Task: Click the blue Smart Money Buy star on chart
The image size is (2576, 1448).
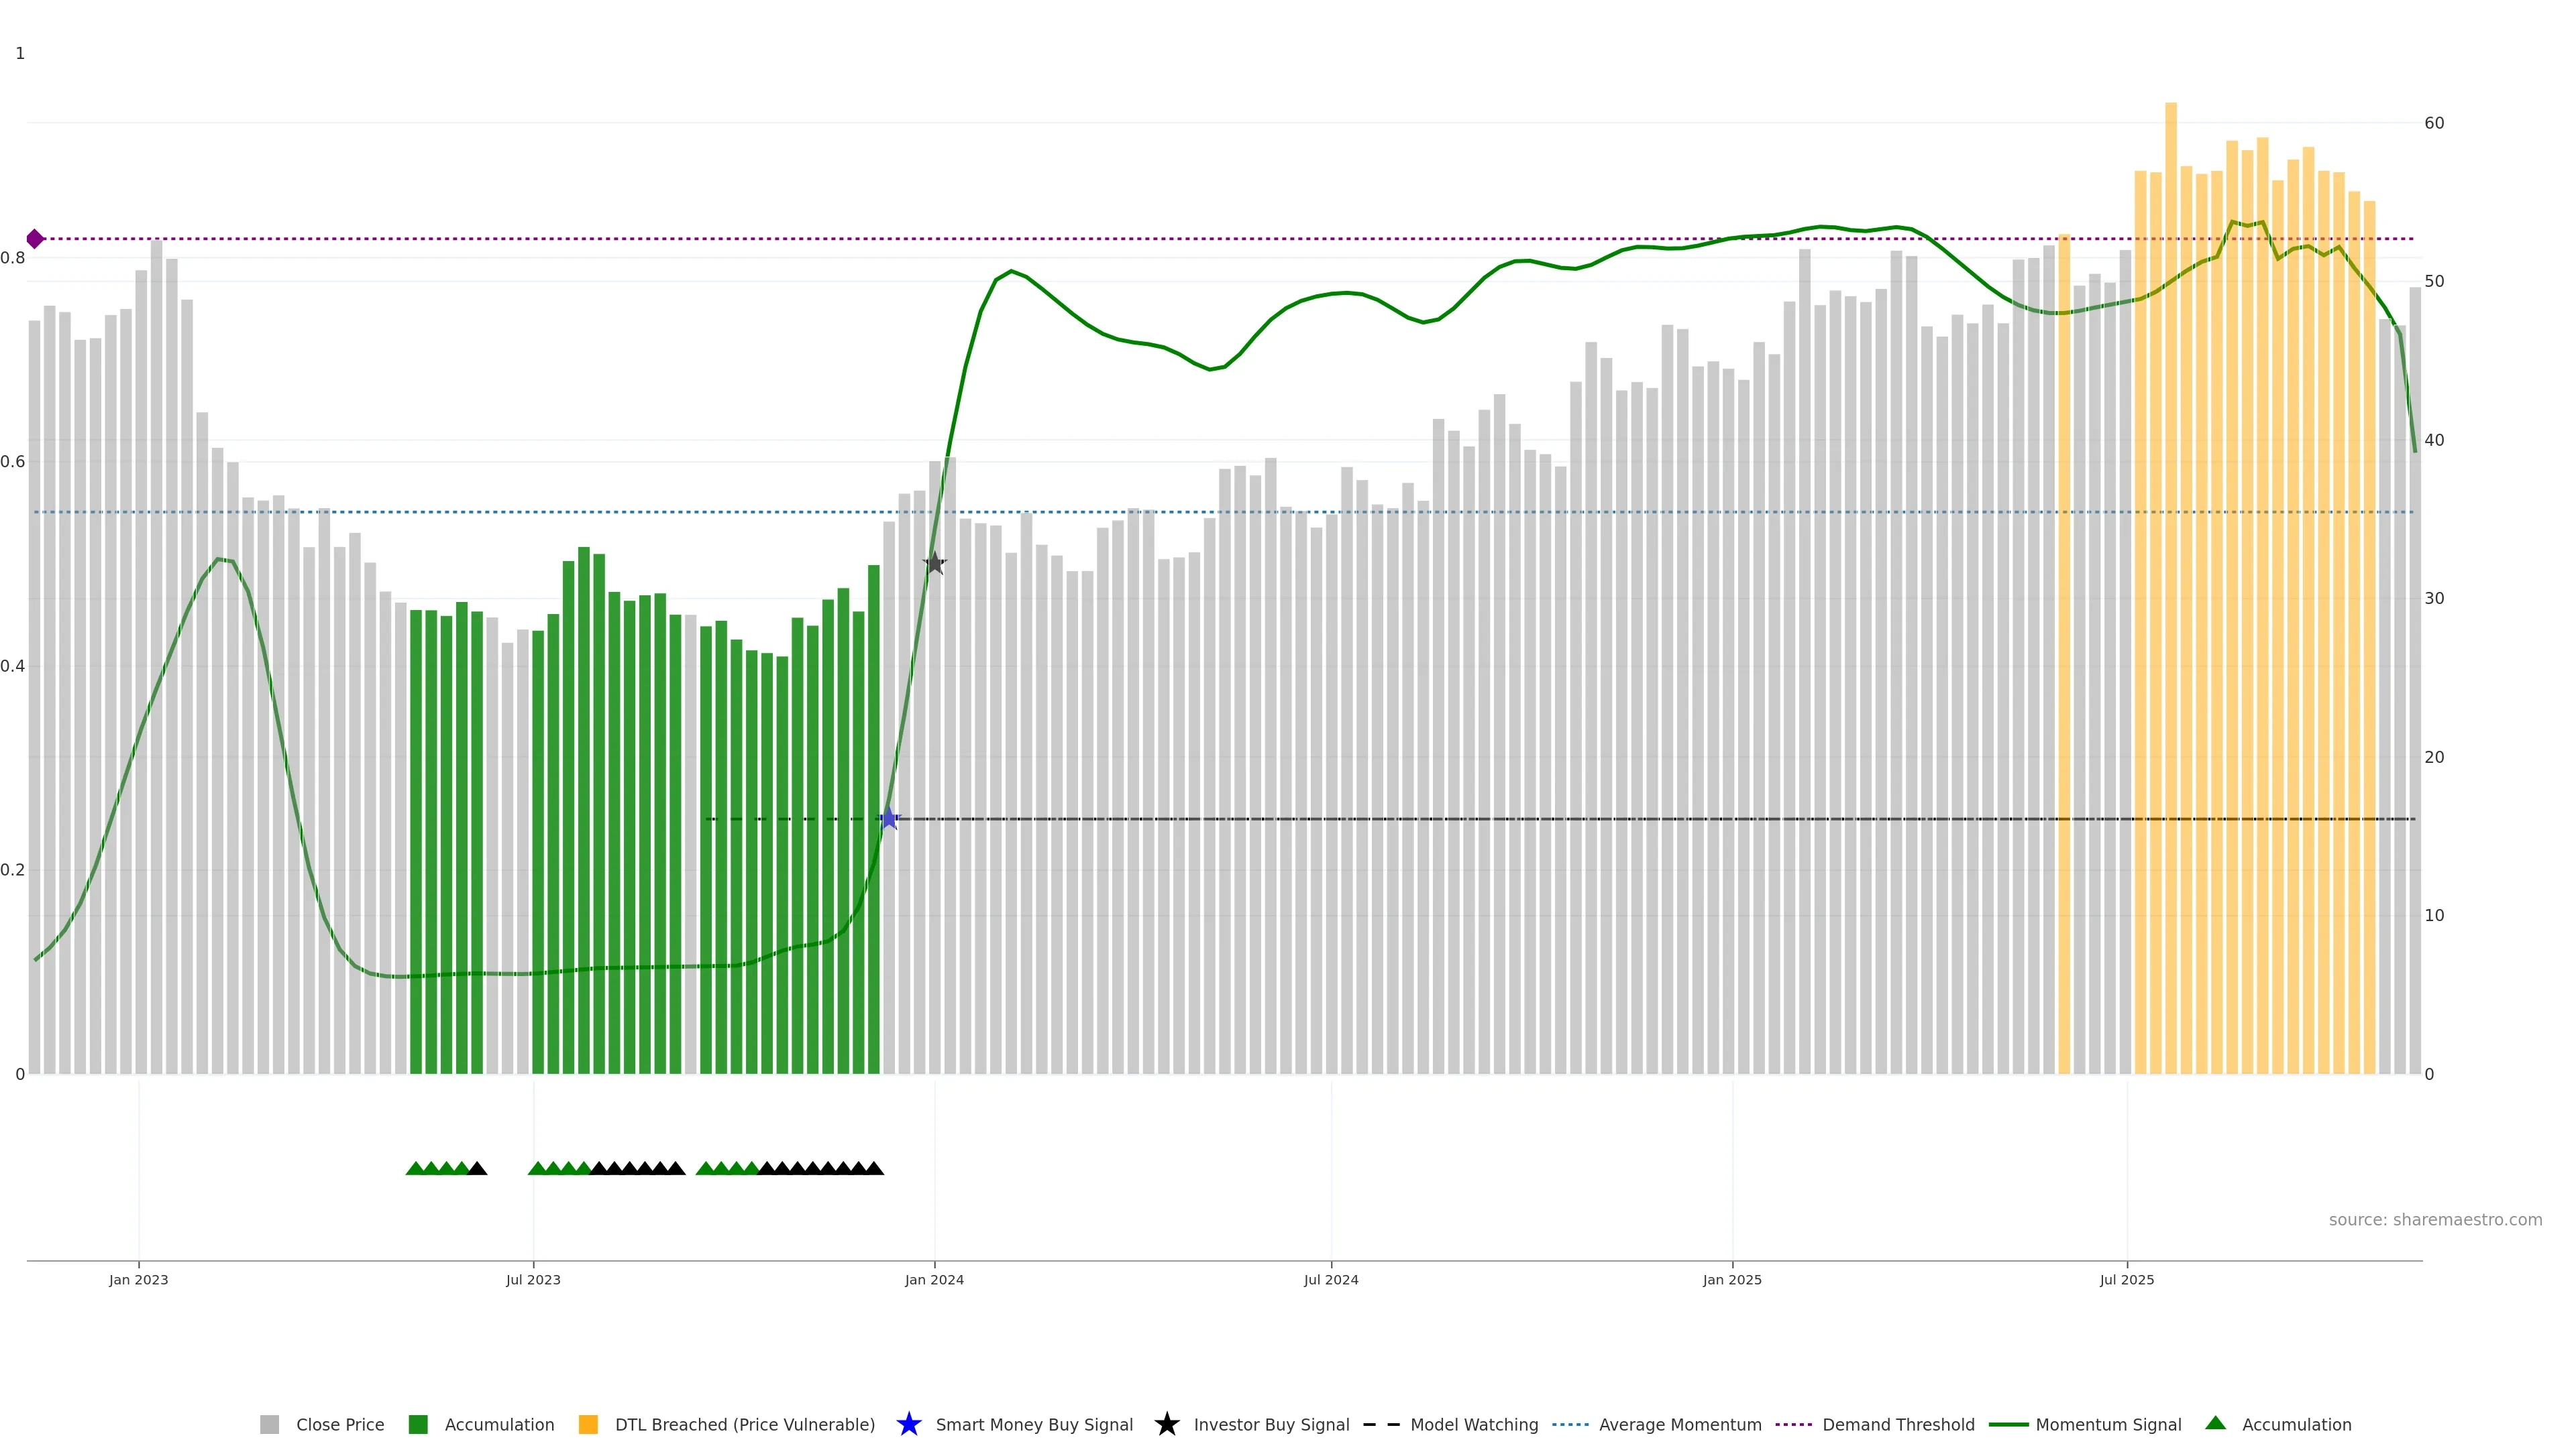Action: pyautogui.click(x=889, y=819)
